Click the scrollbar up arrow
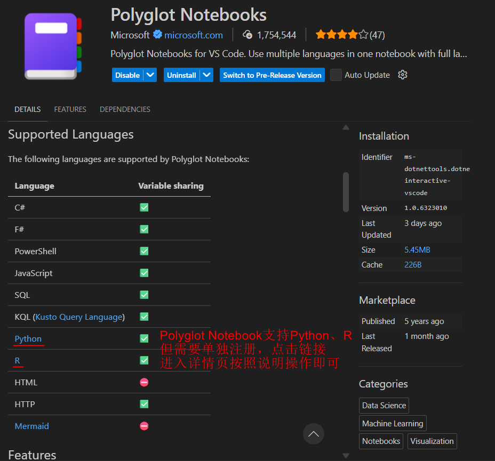495x461 pixels. coord(346,127)
